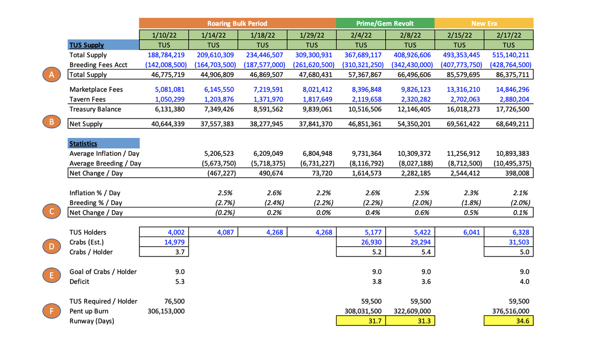Click marketplace fees value 5,081,081
The height and width of the screenshot is (351, 613).
(x=170, y=89)
